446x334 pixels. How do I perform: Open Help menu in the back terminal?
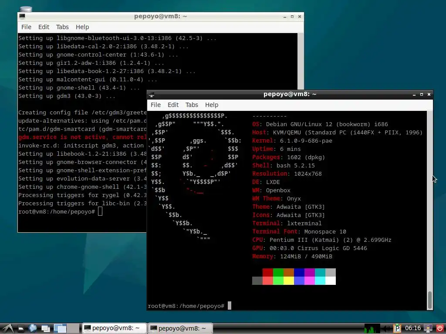(82, 27)
